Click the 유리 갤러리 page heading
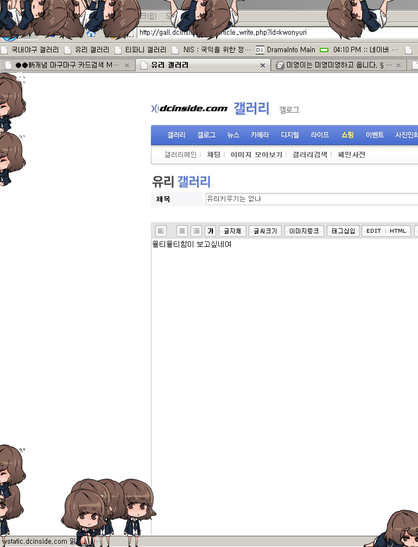This screenshot has height=547, width=418. 181,182
